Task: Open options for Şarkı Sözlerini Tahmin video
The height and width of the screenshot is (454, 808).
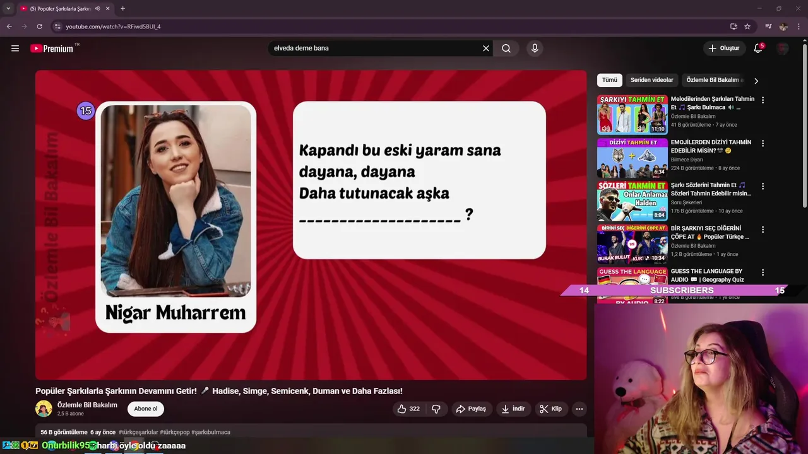Action: pyautogui.click(x=763, y=186)
